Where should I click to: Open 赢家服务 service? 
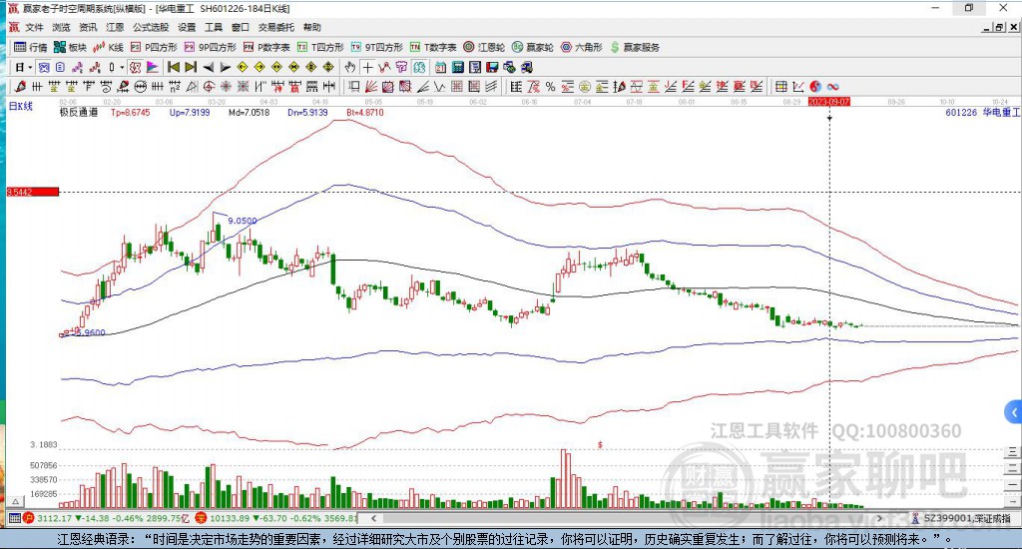pyautogui.click(x=635, y=47)
